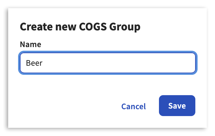Click the bold 'Name' field label
The width and height of the screenshot is (215, 136).
[x=30, y=44]
